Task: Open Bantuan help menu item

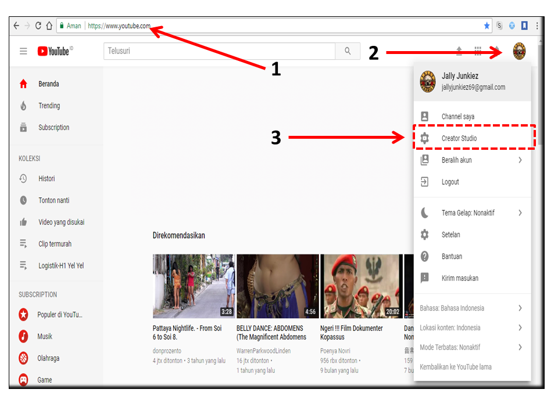Action: (x=472, y=256)
